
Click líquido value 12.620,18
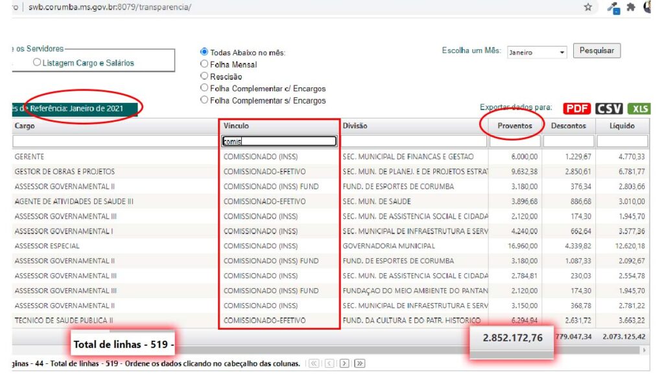[x=630, y=245]
